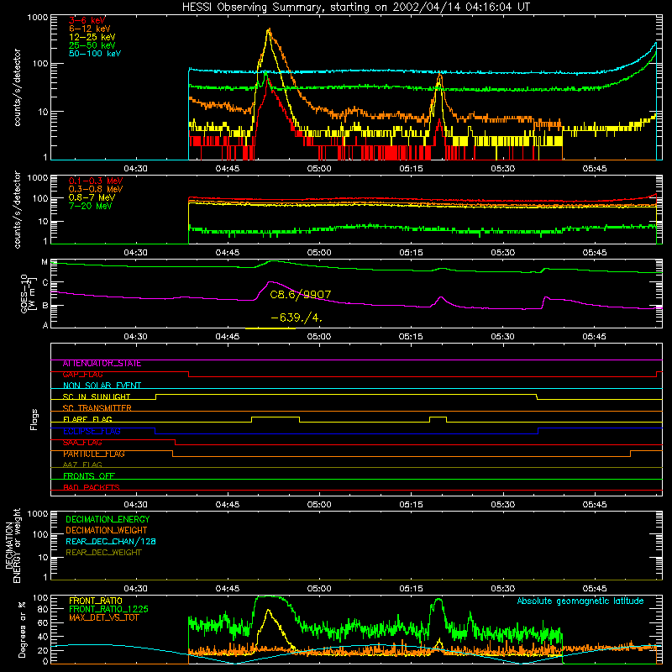Select the GOES-10 axis label
This screenshot has height=672, width=672.
coord(24,293)
